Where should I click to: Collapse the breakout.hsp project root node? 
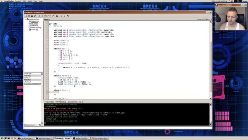26,19
